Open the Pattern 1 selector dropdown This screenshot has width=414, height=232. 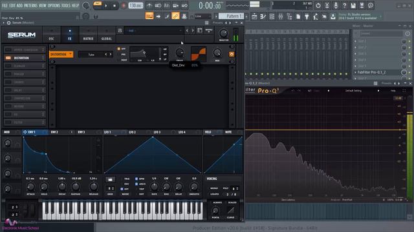pos(232,16)
